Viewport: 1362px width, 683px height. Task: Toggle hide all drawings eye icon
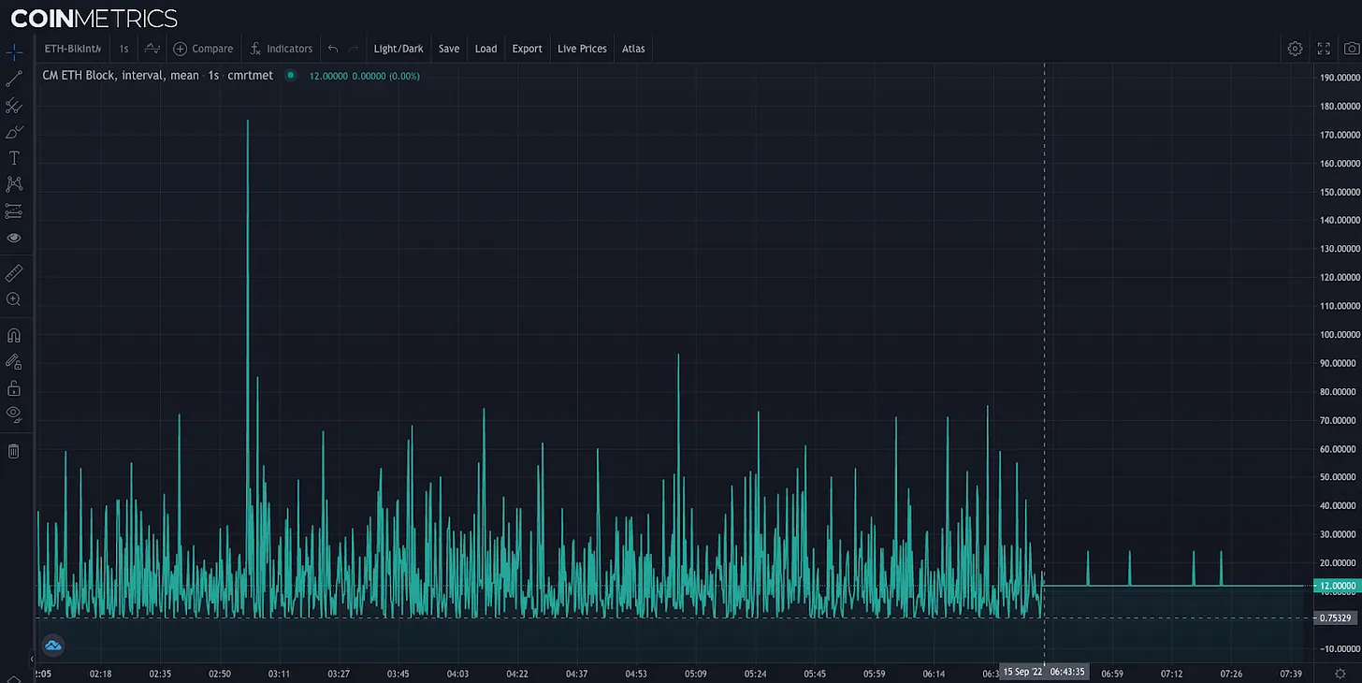coord(14,414)
